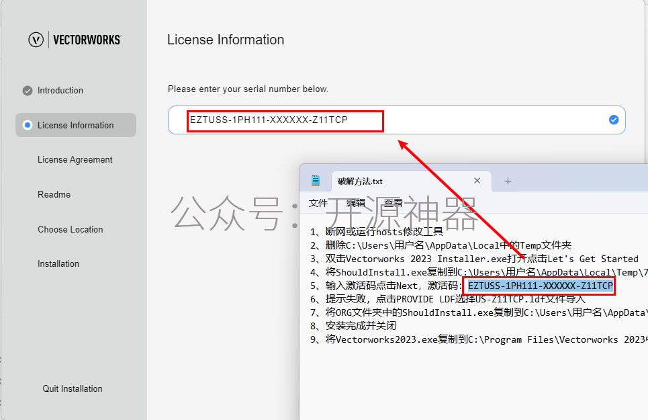The height and width of the screenshot is (420, 648).
Task: Open the Readme step
Action: click(x=54, y=194)
